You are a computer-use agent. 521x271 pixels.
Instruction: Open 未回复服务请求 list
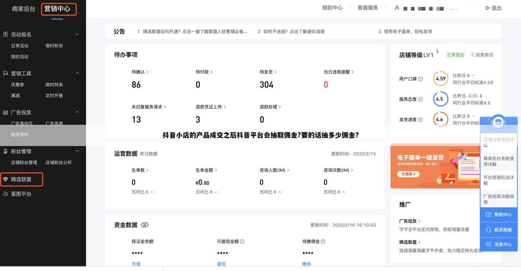(x=149, y=107)
